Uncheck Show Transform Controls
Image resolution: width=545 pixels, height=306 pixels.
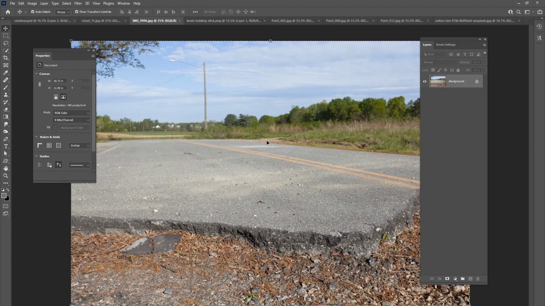pos(77,12)
